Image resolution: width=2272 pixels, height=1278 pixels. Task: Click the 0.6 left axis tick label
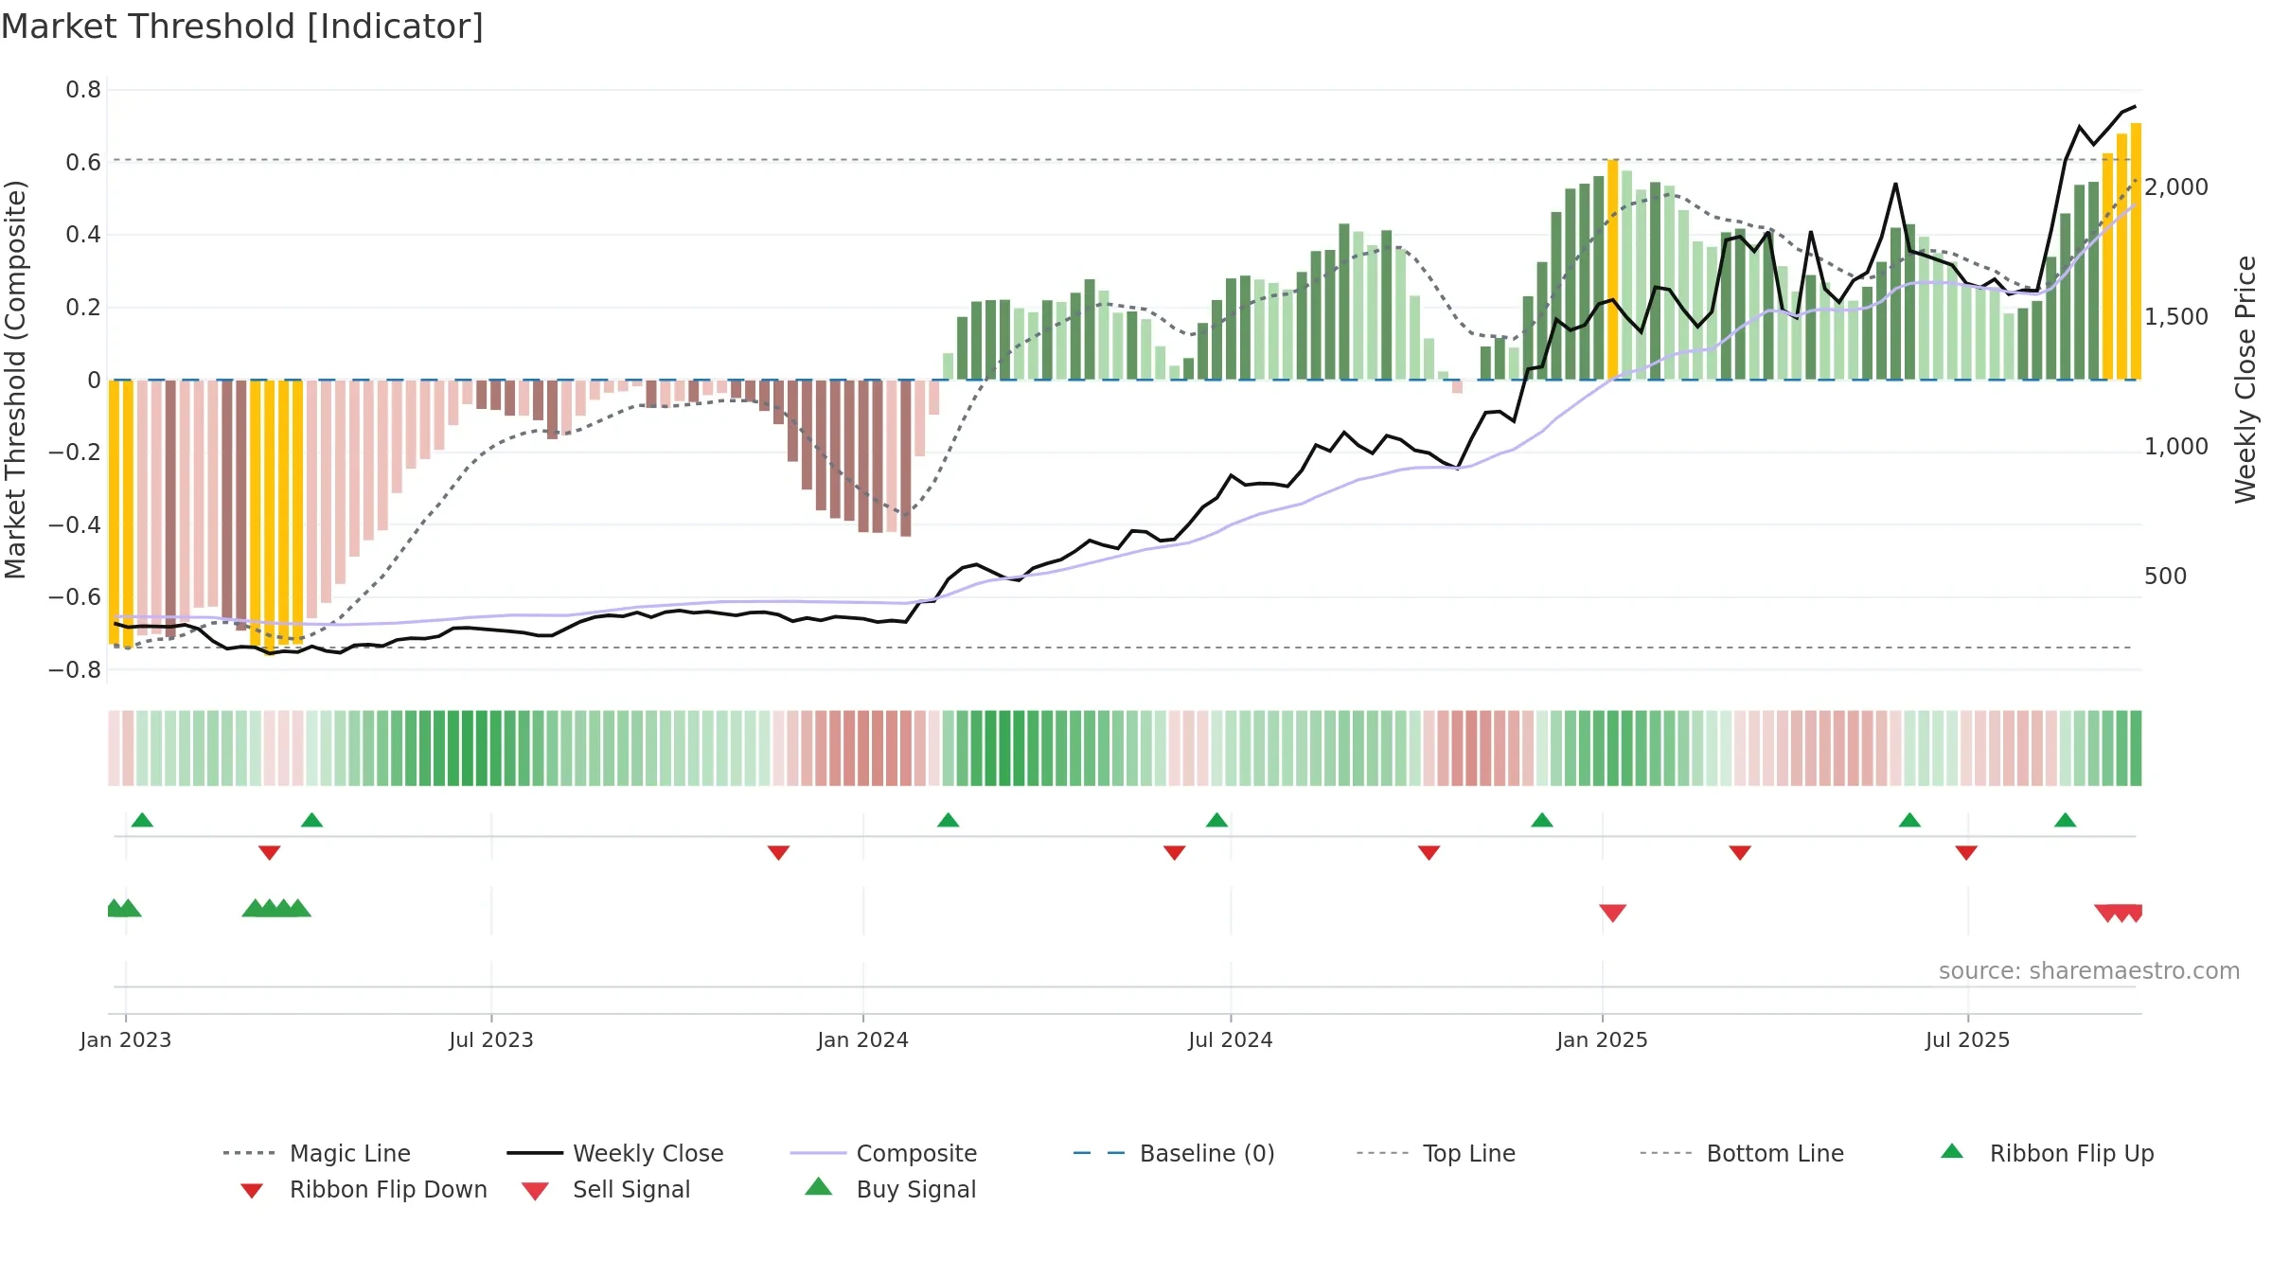tap(83, 163)
